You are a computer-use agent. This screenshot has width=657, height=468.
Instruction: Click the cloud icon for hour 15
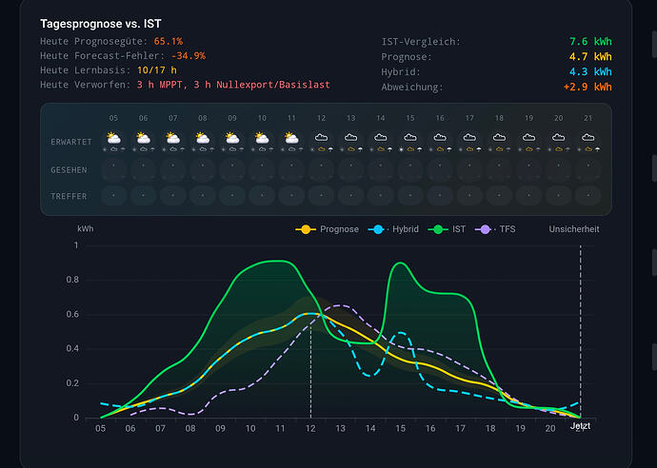tap(410, 137)
